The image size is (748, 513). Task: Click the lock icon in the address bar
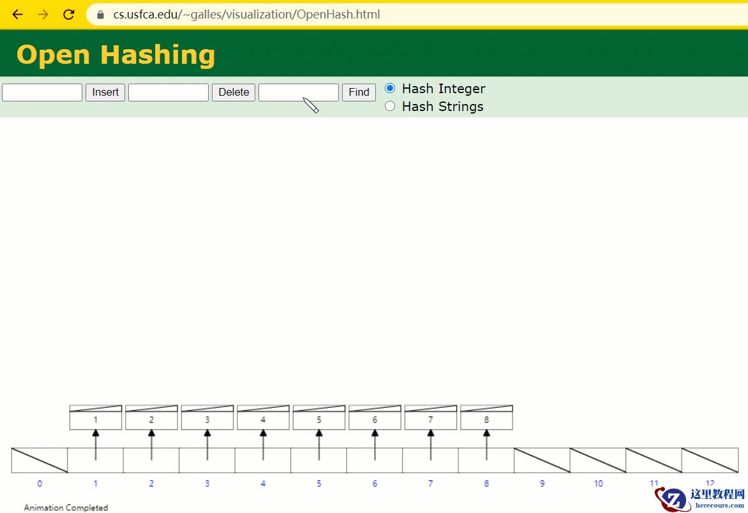pyautogui.click(x=100, y=15)
